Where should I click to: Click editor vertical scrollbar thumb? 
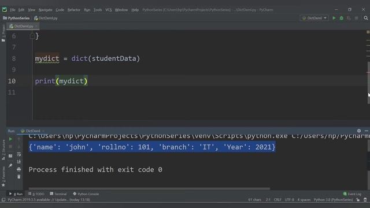coord(369,83)
